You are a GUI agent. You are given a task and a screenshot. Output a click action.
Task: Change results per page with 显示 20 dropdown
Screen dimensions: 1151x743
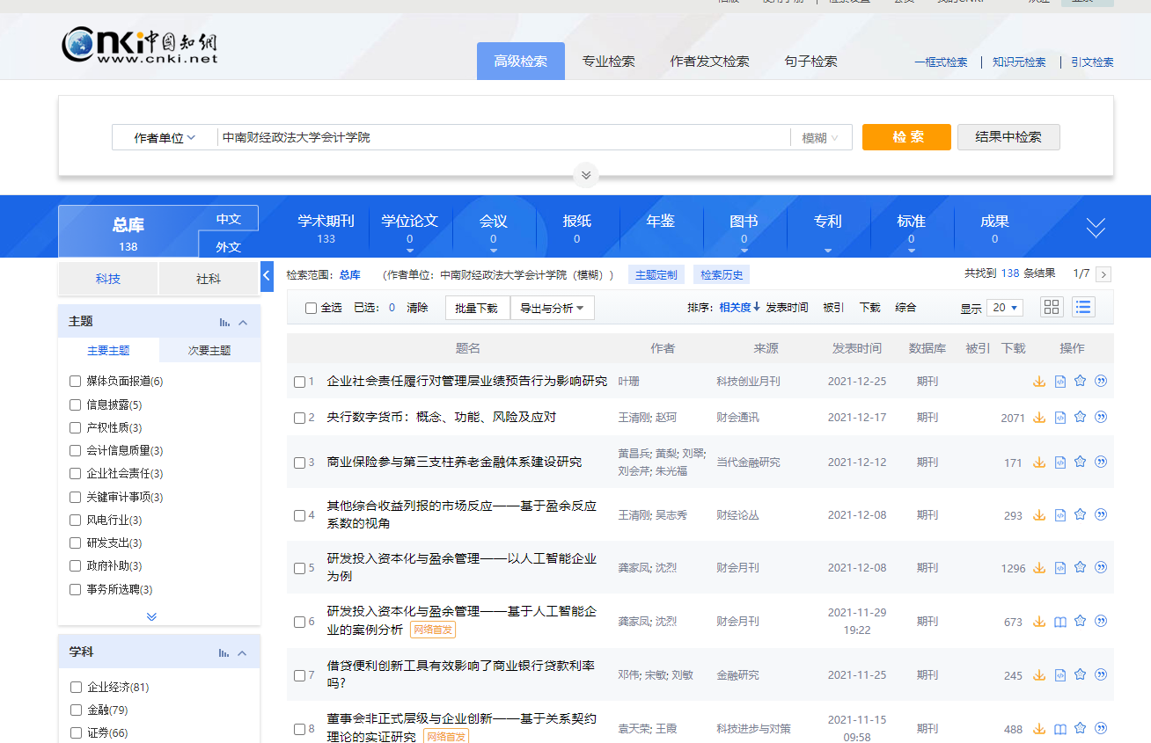point(1004,308)
